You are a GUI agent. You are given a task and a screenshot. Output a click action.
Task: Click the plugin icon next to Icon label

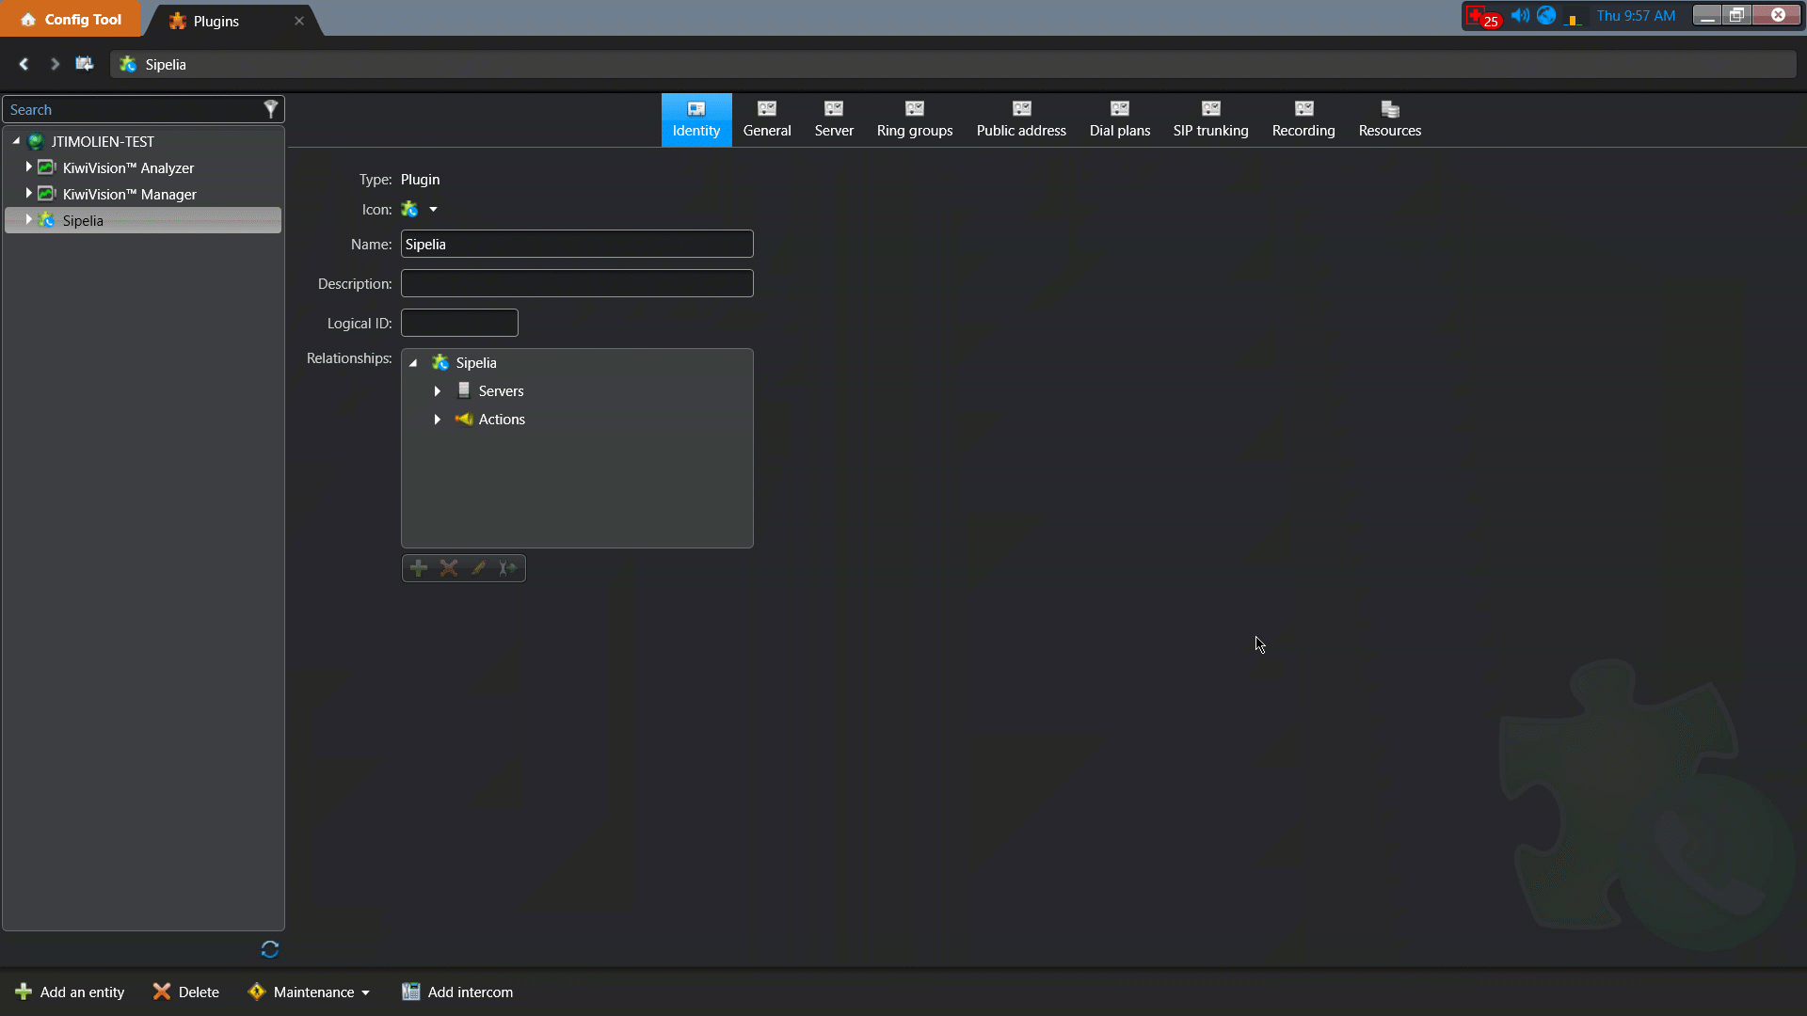pyautogui.click(x=409, y=209)
